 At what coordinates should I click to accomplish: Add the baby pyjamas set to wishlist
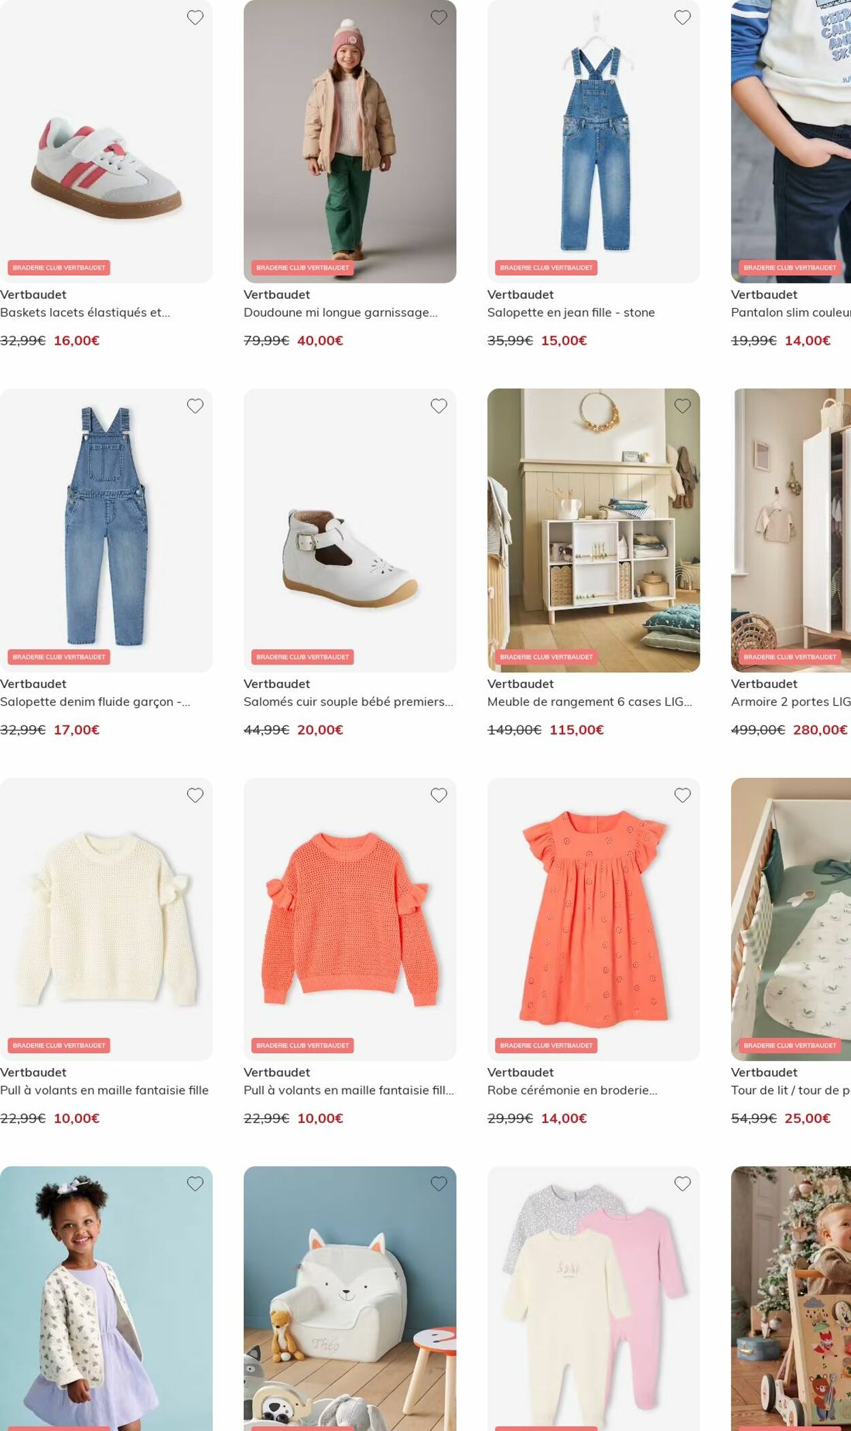(683, 1184)
